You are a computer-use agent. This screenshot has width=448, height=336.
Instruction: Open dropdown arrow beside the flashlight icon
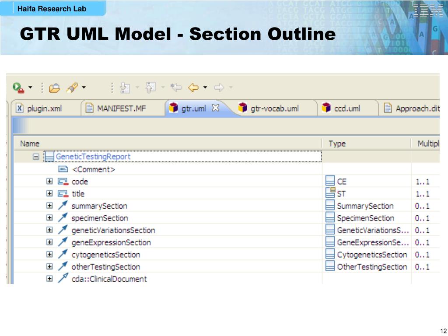point(84,87)
